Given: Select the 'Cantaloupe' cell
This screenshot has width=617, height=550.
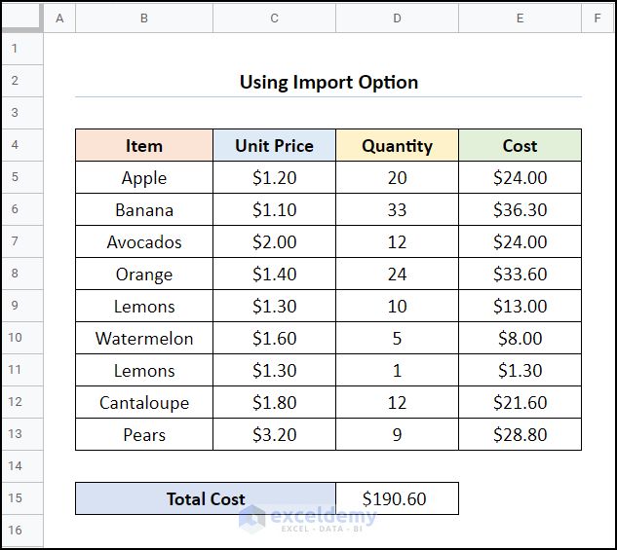Looking at the screenshot, I should click(144, 403).
